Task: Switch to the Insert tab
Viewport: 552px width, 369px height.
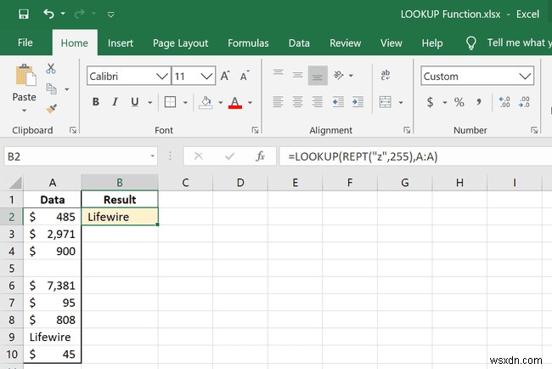Action: [x=121, y=43]
